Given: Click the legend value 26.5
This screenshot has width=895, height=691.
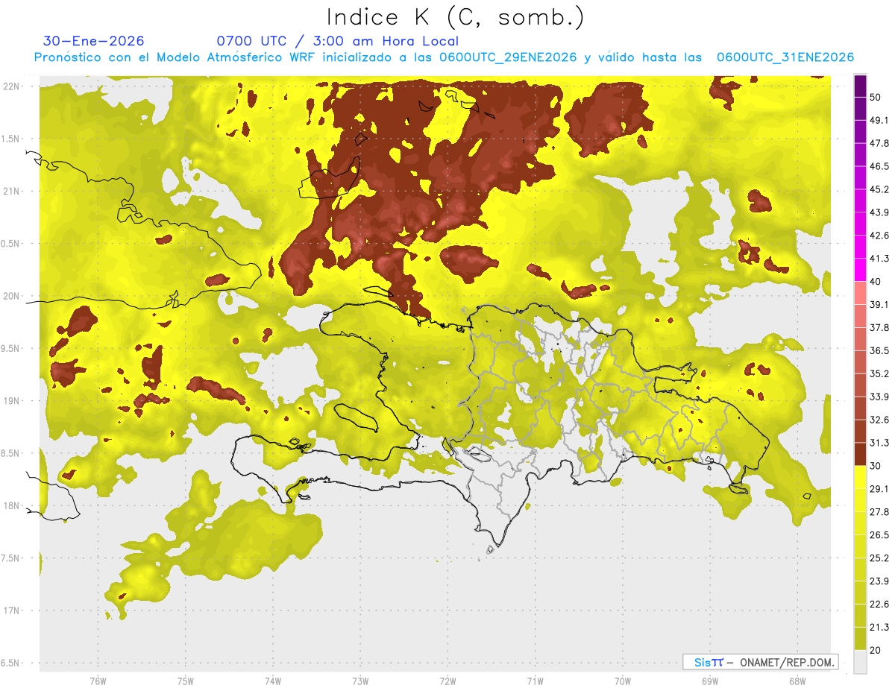Looking at the screenshot, I should [879, 535].
